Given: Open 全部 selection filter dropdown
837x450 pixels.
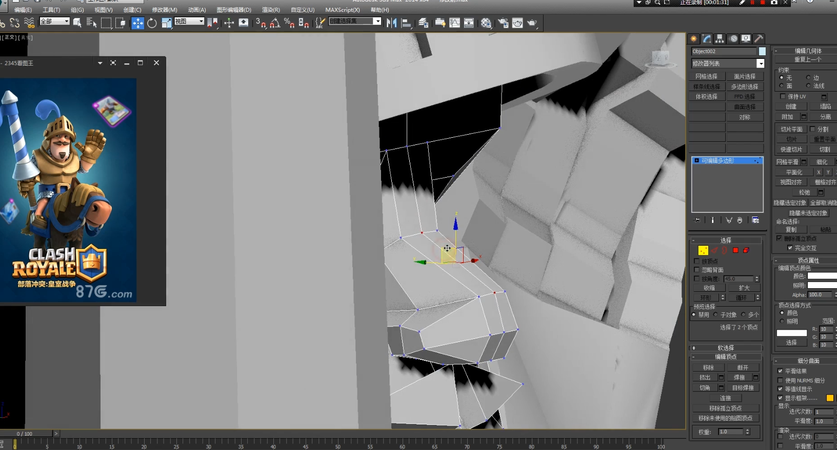Looking at the screenshot, I should (54, 21).
